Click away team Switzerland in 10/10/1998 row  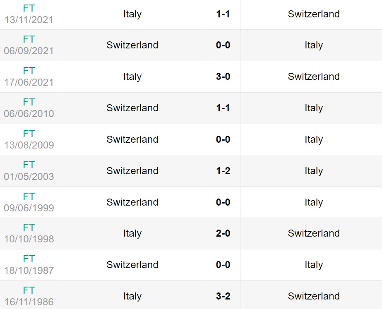[x=314, y=233]
